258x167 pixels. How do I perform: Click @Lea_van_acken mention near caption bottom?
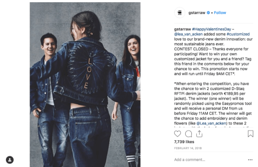pyautogui.click(x=212, y=123)
